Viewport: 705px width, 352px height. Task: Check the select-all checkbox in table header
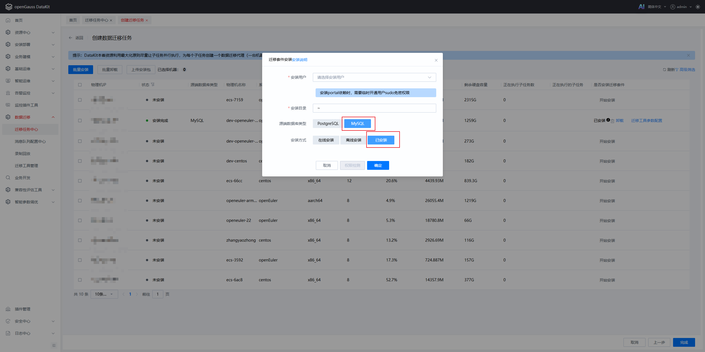tap(80, 85)
